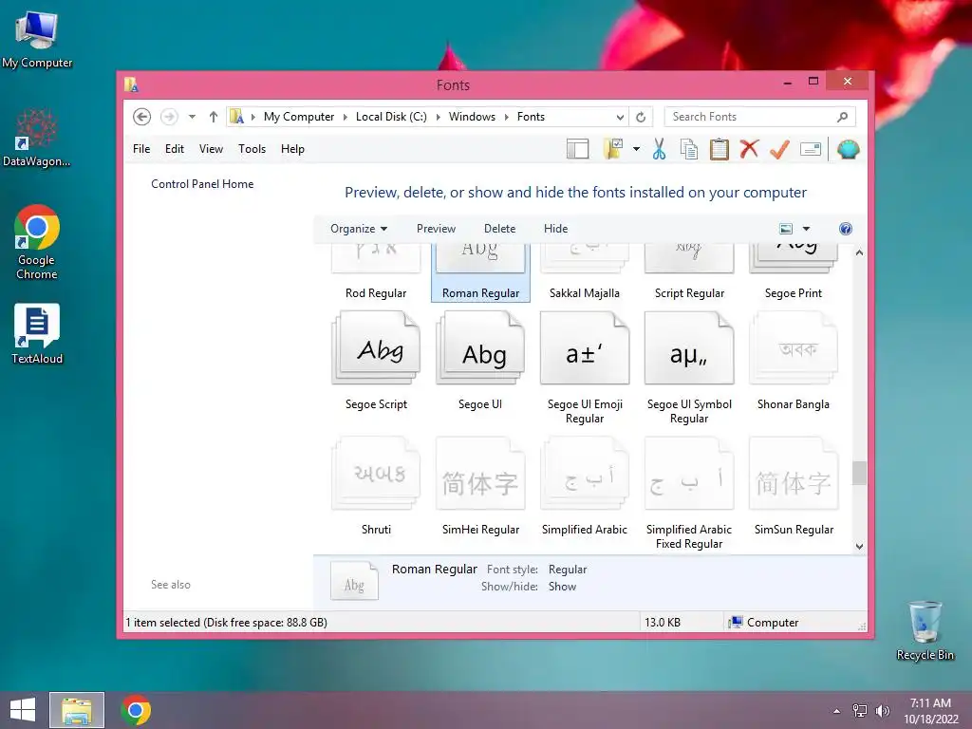Click the scroll up arrow of font list
The image size is (972, 729).
tap(859, 252)
